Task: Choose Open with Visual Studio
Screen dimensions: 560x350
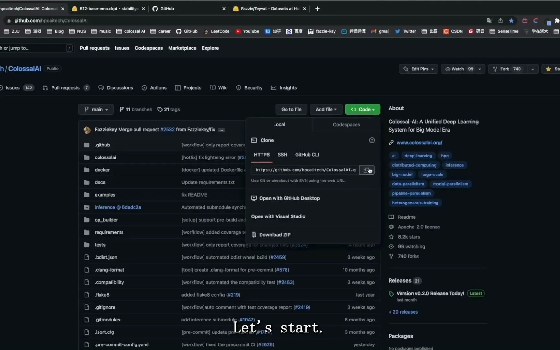Action: pyautogui.click(x=278, y=216)
